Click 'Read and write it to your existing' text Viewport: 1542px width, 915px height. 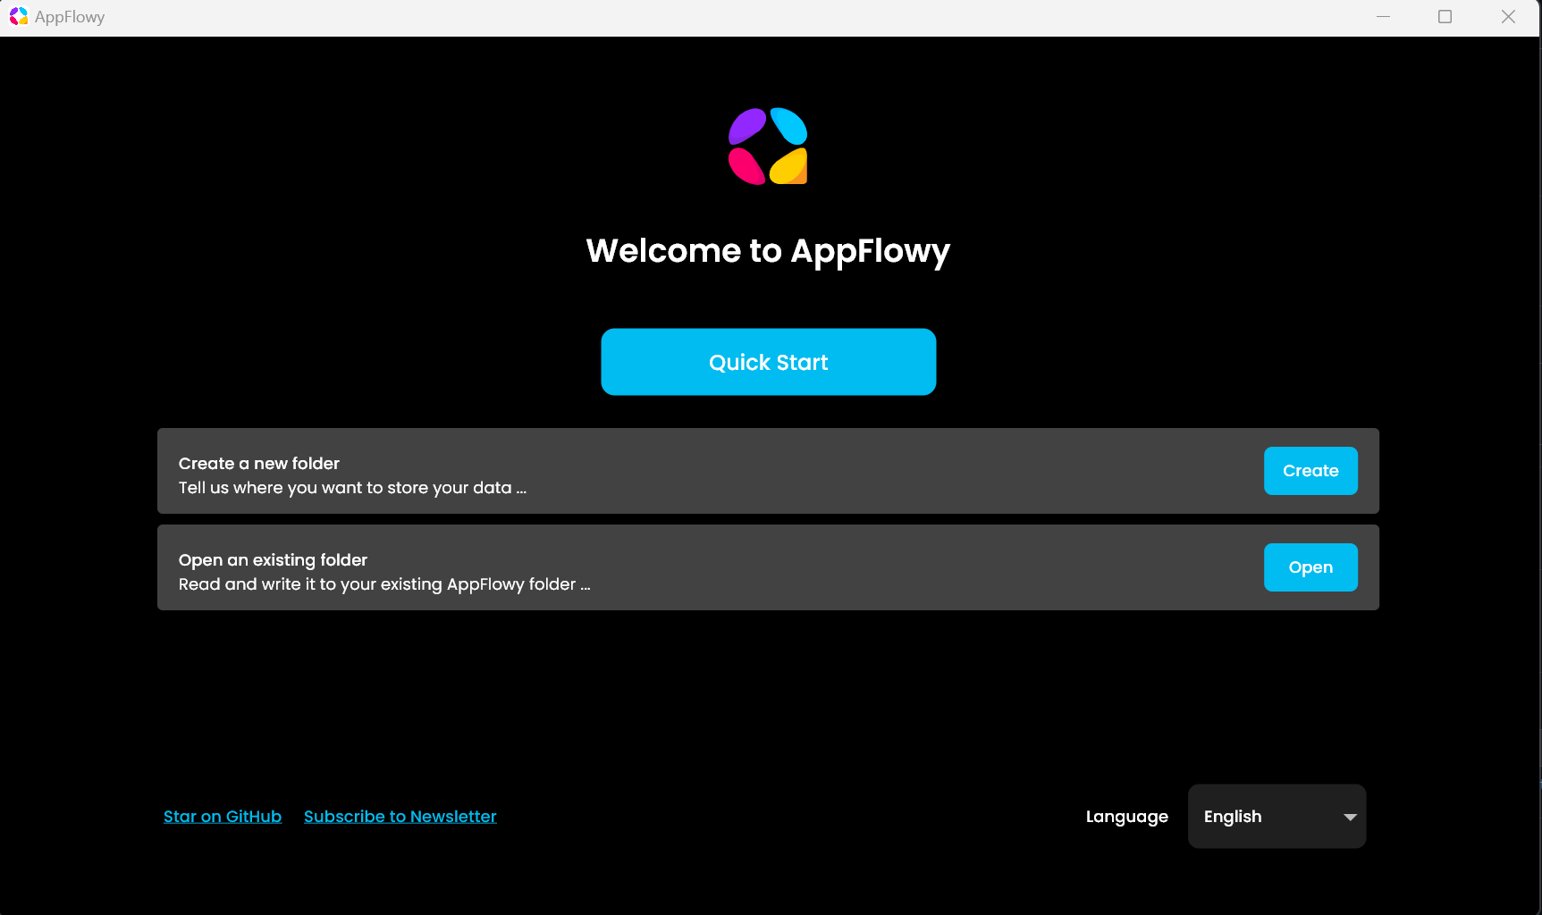click(384, 584)
